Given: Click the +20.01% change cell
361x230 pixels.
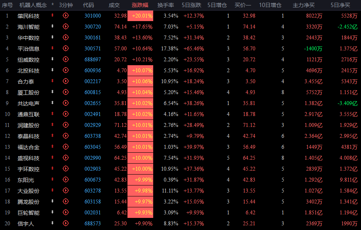Looking at the screenshot, I should [140, 16].
